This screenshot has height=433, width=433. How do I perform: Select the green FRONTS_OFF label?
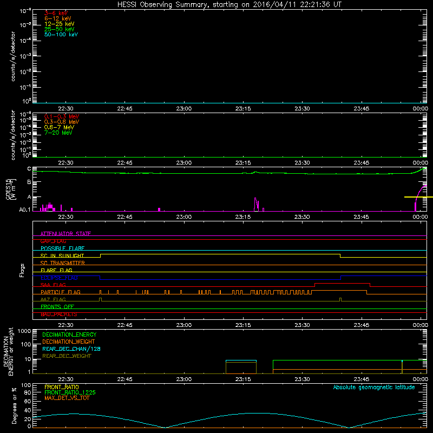click(57, 306)
